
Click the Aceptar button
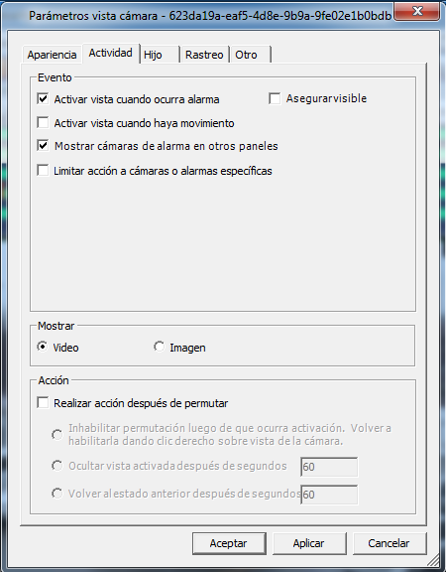click(x=229, y=543)
